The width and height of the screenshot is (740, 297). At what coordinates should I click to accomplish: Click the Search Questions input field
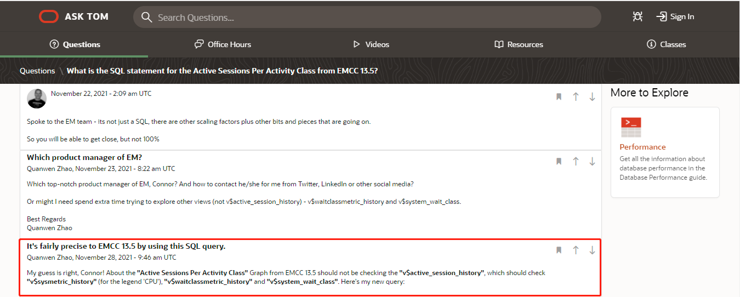[367, 17]
